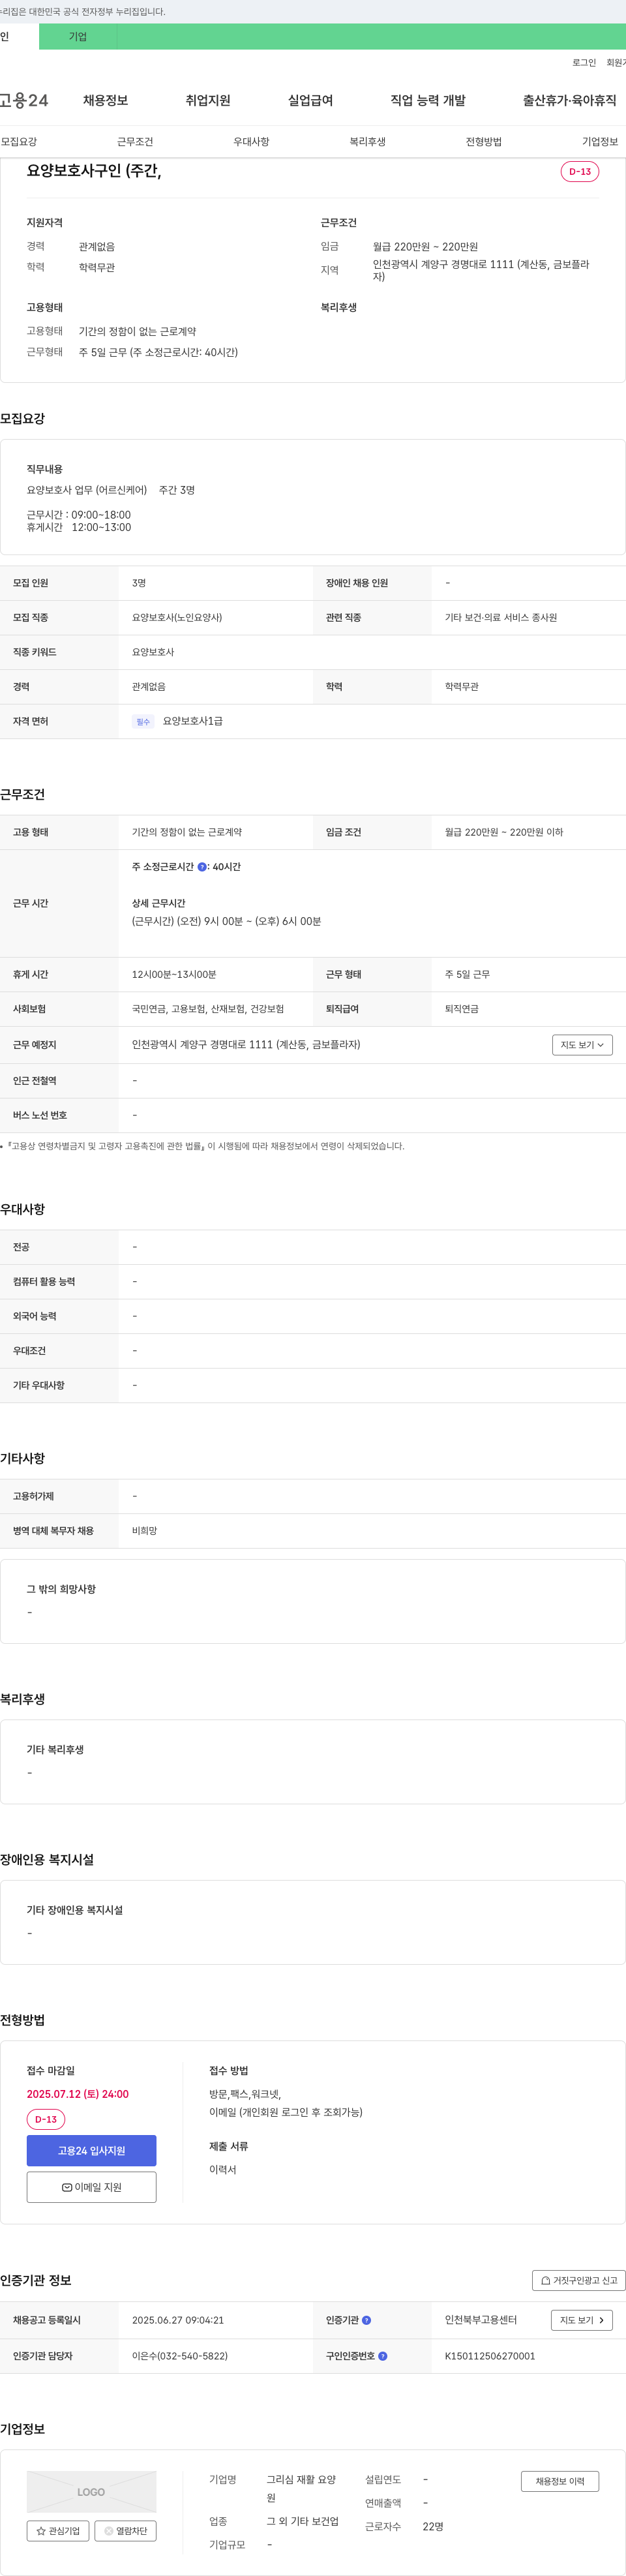Open the 채용정보 menu
The image size is (626, 2576).
[x=105, y=100]
